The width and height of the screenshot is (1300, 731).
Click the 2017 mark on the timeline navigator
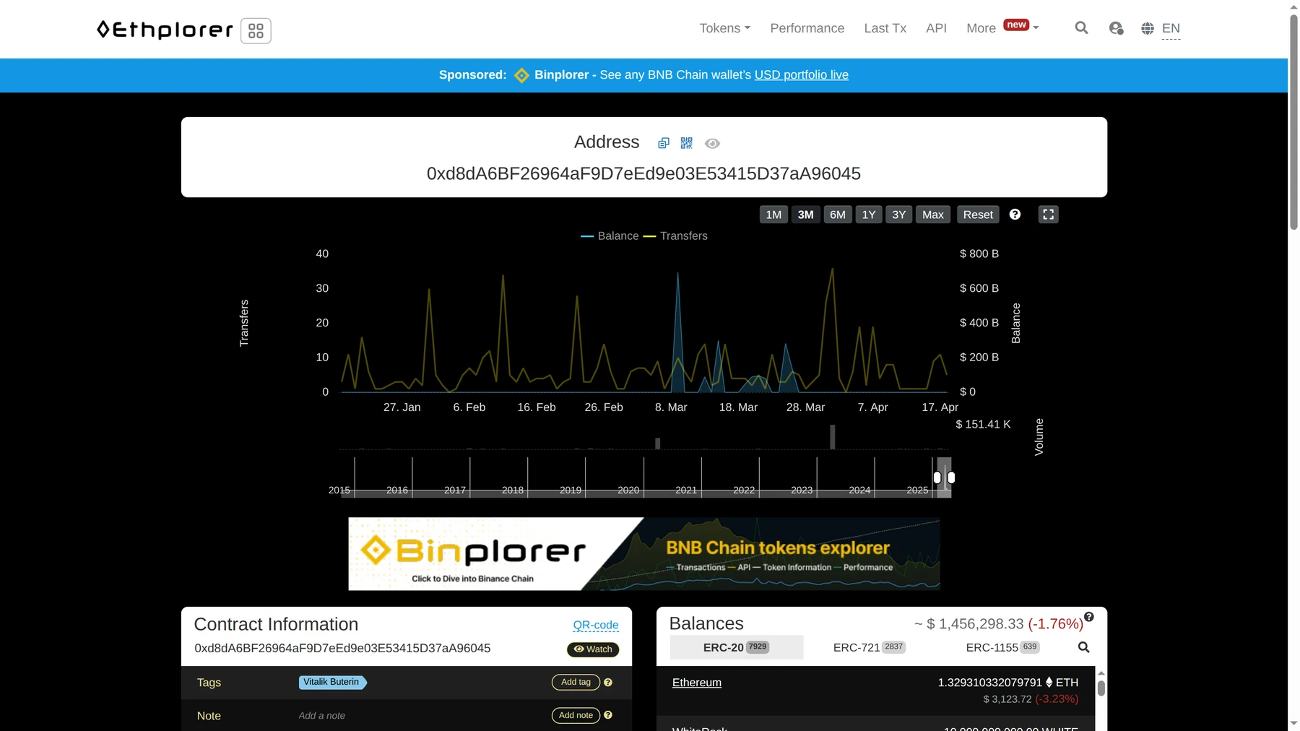coord(455,490)
